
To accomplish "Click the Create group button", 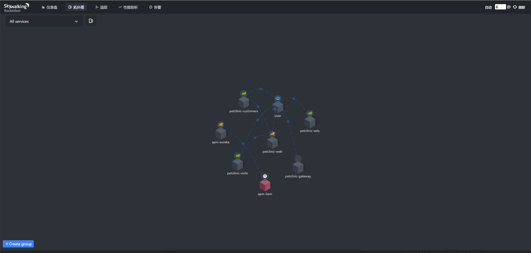I will [18, 244].
